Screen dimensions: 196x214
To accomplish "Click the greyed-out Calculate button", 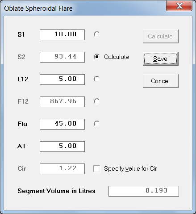I will 161,36.
